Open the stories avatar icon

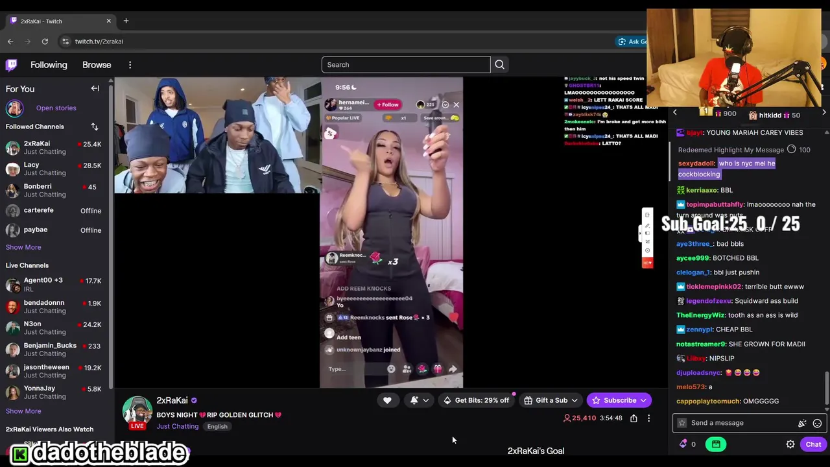click(x=14, y=108)
